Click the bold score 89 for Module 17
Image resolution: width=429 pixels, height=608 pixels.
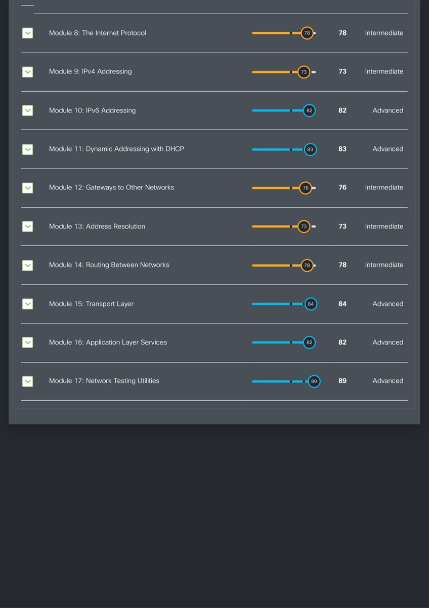click(342, 381)
